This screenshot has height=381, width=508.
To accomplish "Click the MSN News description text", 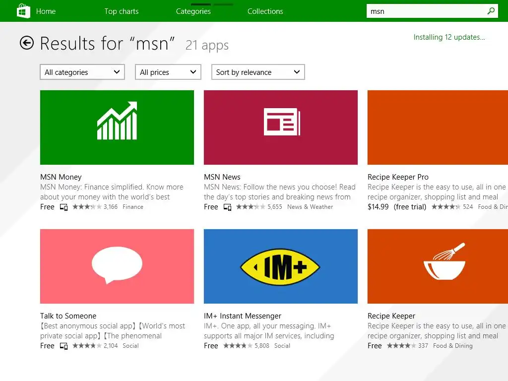I will point(280,192).
